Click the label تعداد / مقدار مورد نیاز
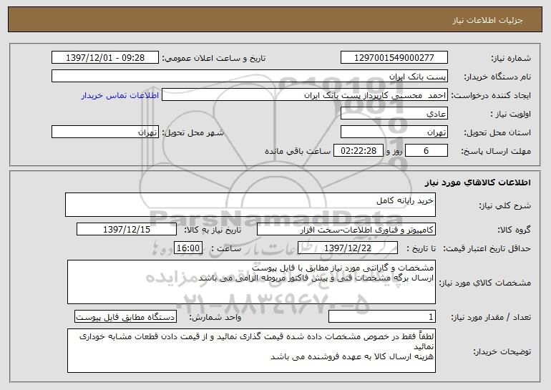Screen dimensions: 551x390 click(491, 317)
